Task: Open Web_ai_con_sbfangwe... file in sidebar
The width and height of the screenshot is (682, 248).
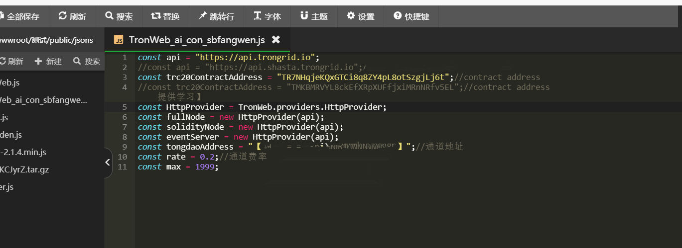Action: pos(43,100)
